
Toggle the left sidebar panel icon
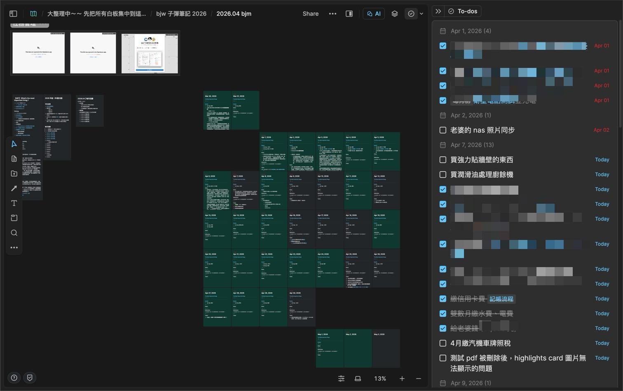(x=13, y=14)
